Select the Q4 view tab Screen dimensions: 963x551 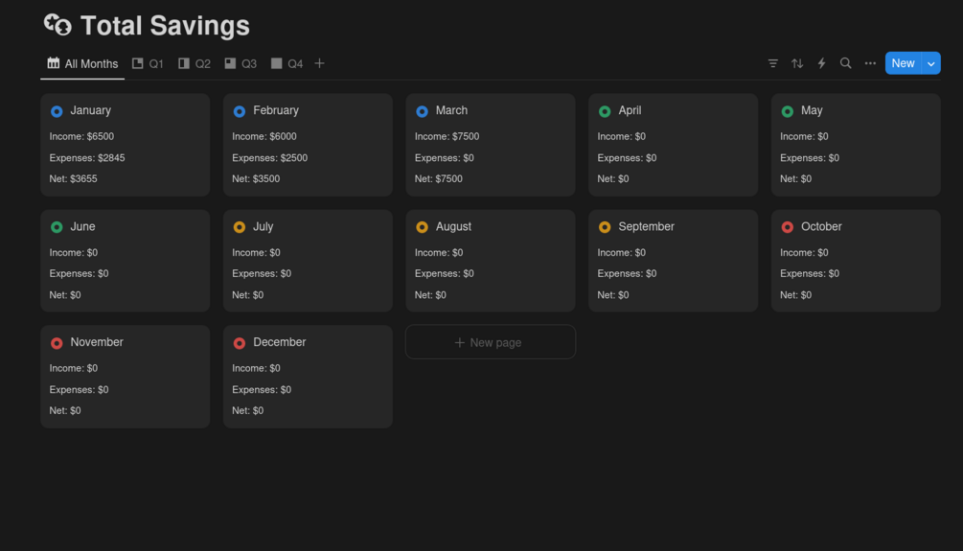coord(287,63)
